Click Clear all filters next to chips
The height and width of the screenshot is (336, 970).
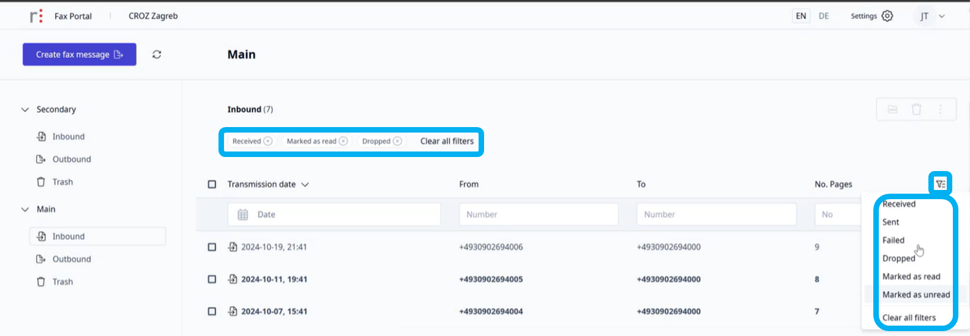pyautogui.click(x=447, y=141)
